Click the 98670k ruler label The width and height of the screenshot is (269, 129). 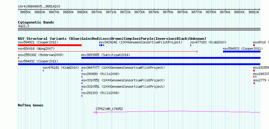pyautogui.click(x=54, y=12)
